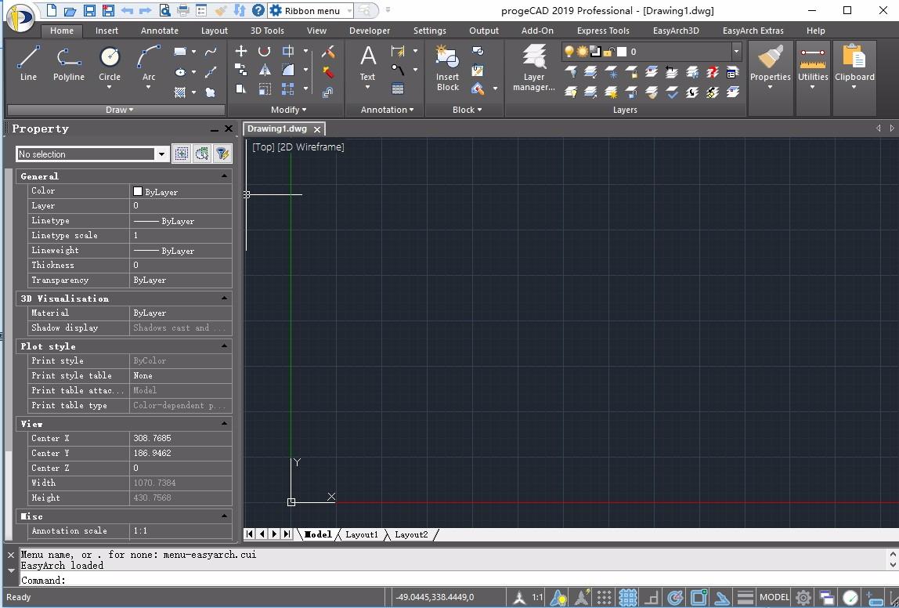
Task: Click the progeCAD application logo button
Action: click(20, 17)
